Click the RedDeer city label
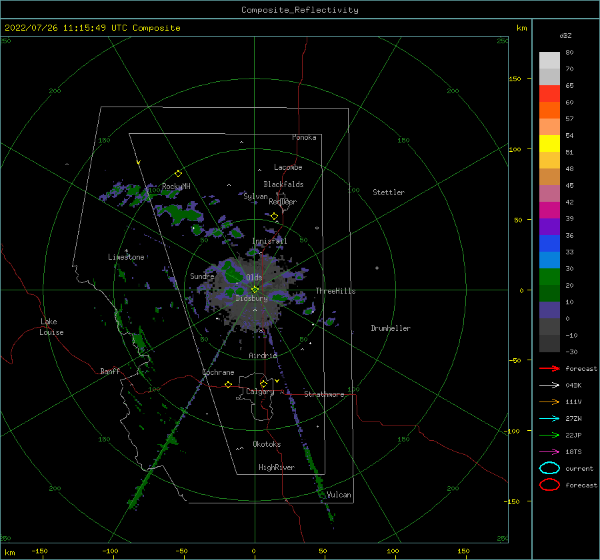 pos(283,202)
